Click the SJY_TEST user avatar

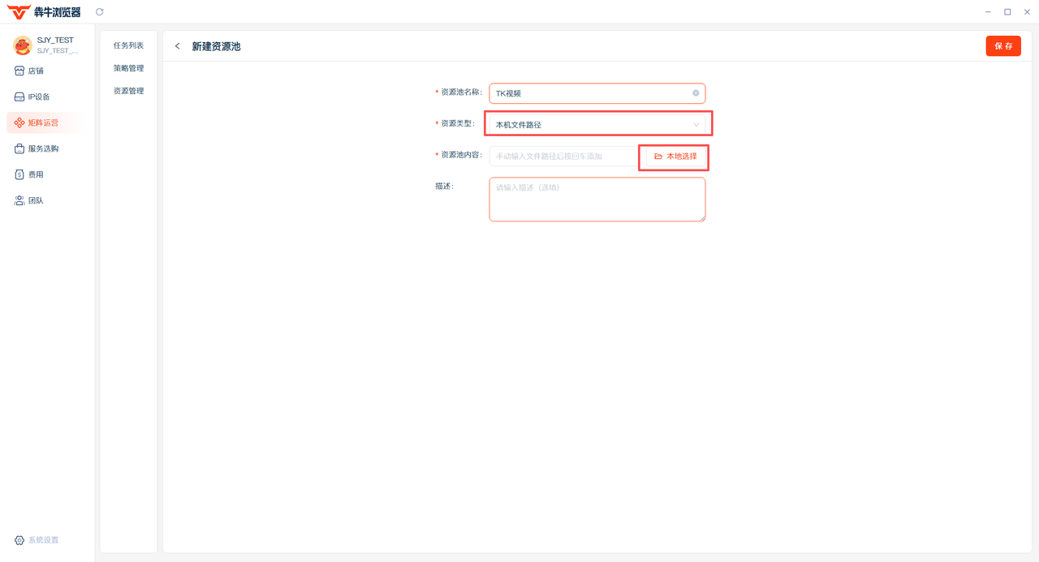22,45
